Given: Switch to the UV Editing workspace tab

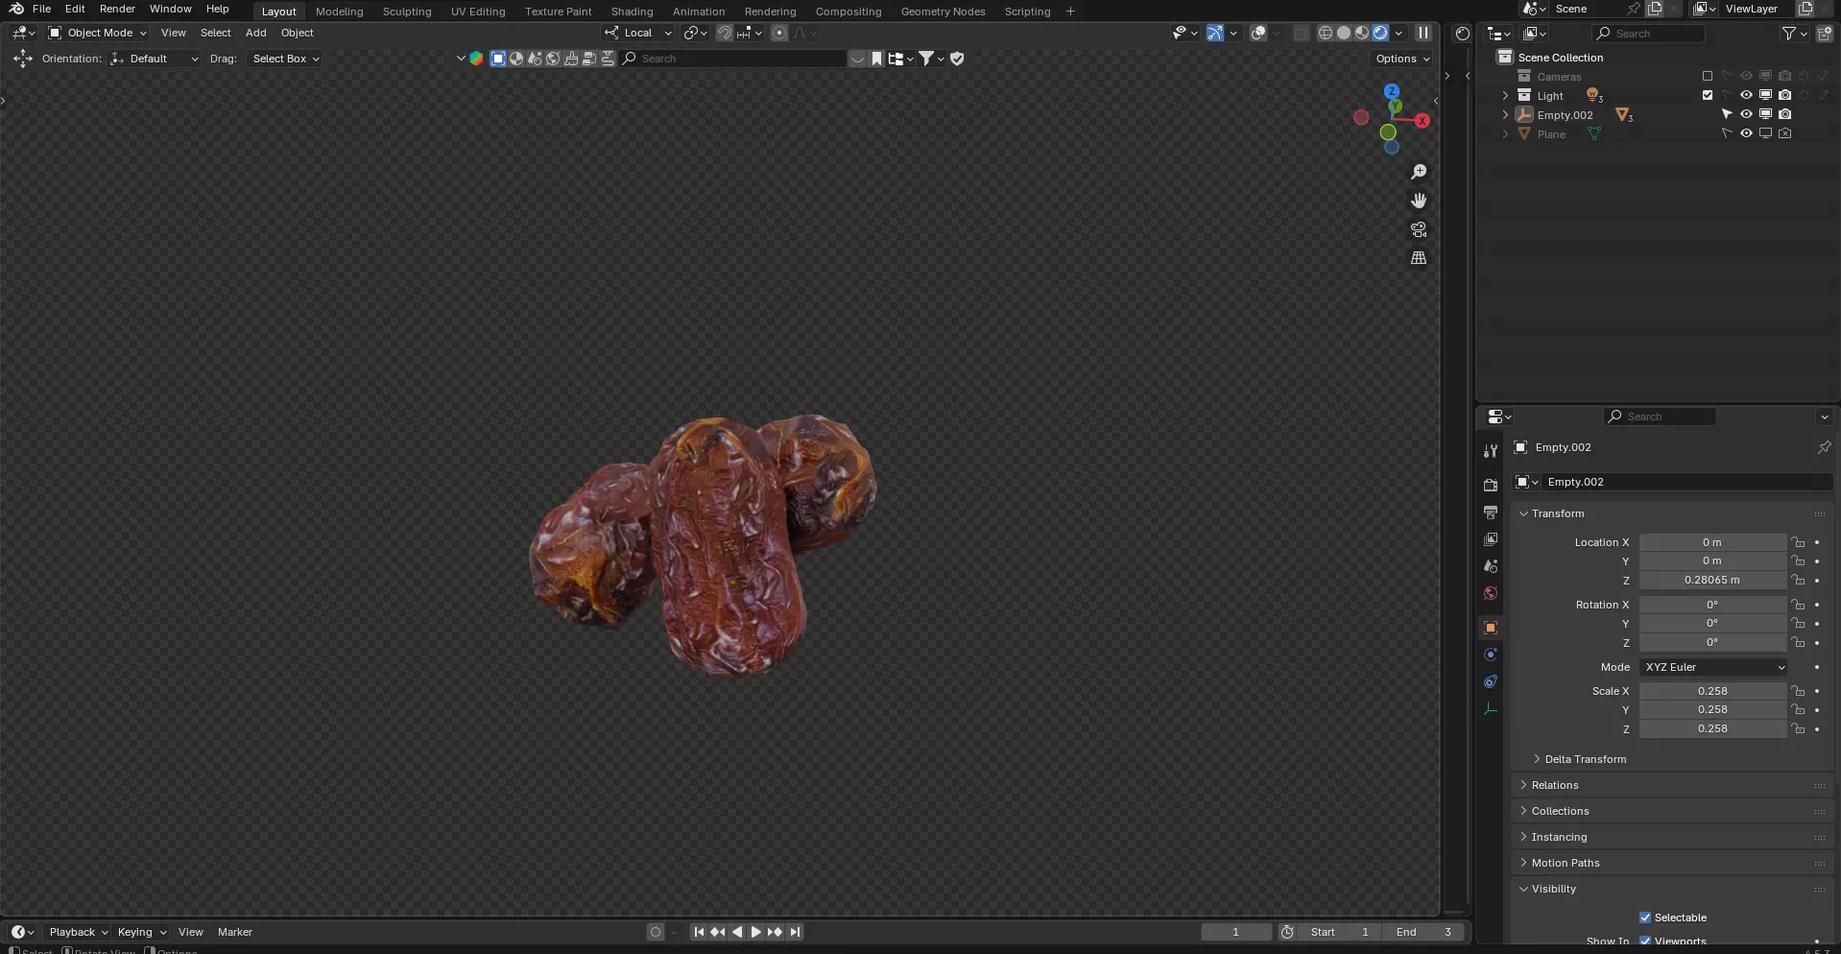Looking at the screenshot, I should (x=478, y=12).
